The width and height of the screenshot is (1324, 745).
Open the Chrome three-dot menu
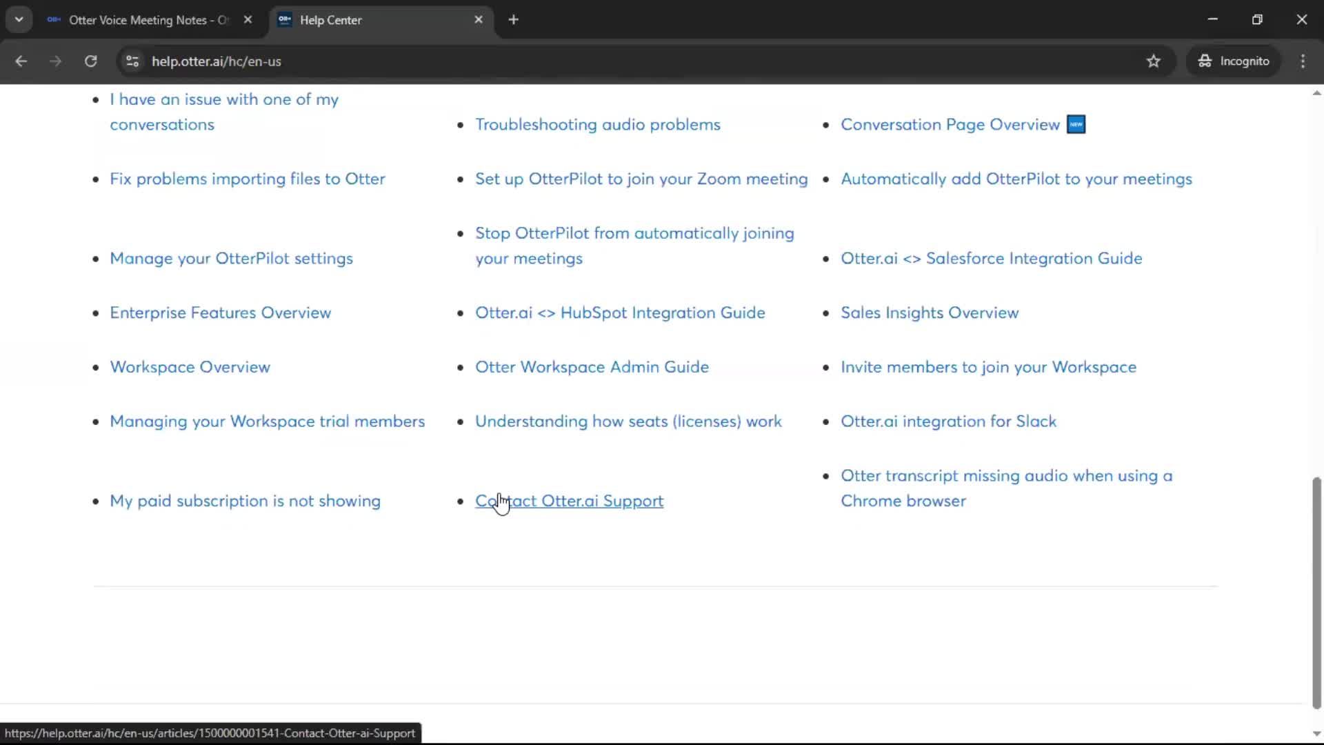click(1303, 61)
